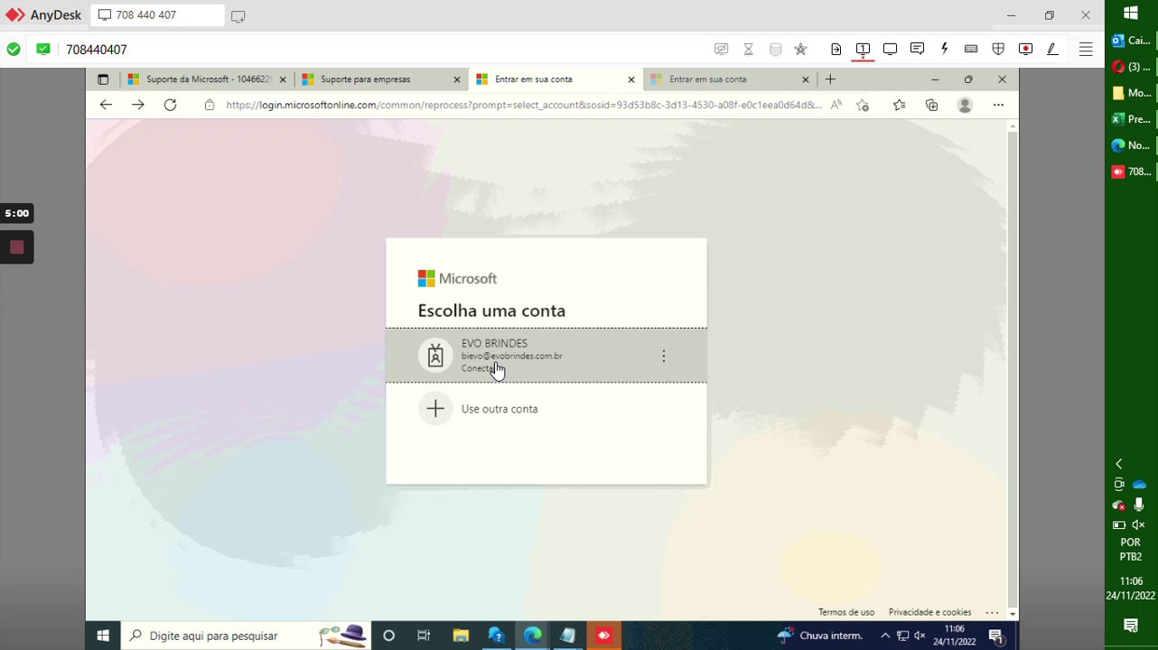This screenshot has height=650, width=1158.
Task: Click local Windows Start logo
Action: pyautogui.click(x=1131, y=13)
